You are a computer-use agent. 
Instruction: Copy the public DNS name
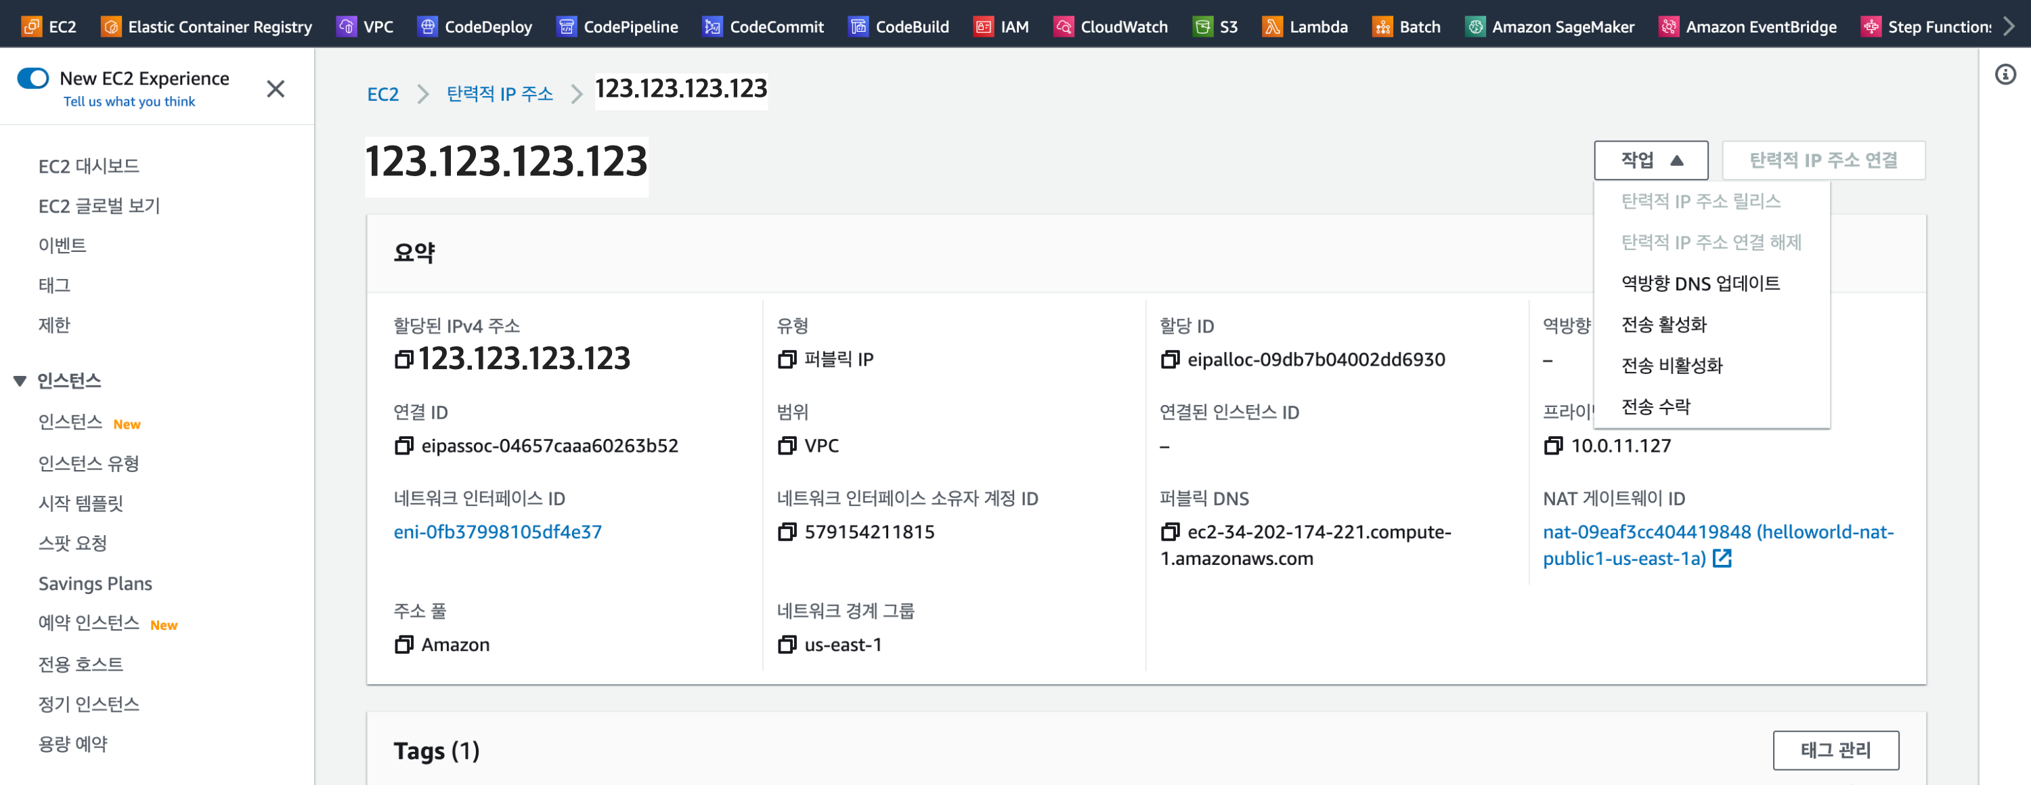1170,532
